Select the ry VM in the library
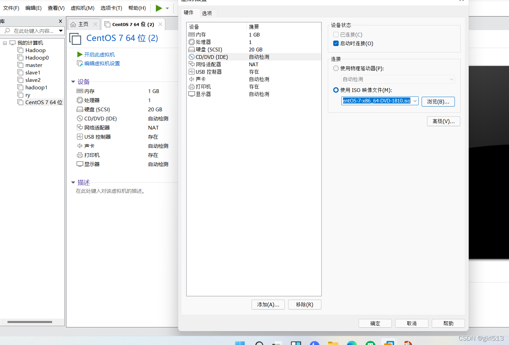This screenshot has height=345, width=509. pos(28,95)
